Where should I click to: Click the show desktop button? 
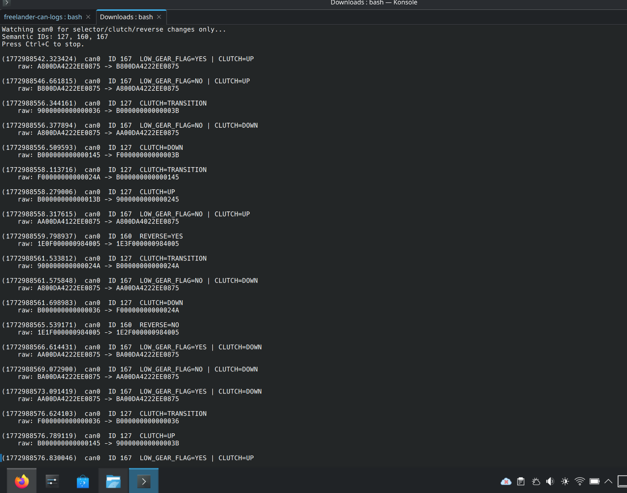(x=622, y=482)
